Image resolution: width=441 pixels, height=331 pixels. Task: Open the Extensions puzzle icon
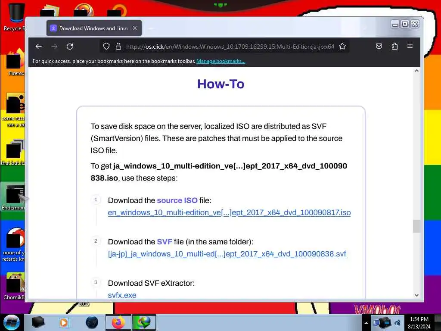pos(394,46)
